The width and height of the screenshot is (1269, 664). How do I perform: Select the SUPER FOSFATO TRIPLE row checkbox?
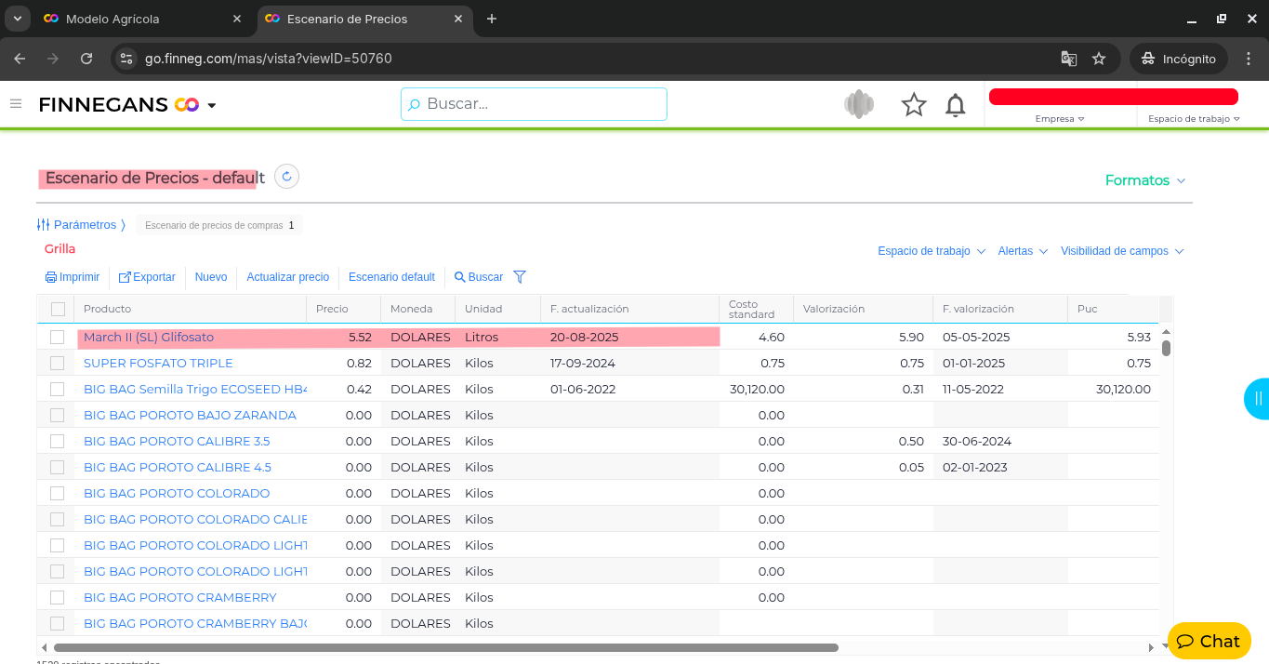[x=58, y=364]
